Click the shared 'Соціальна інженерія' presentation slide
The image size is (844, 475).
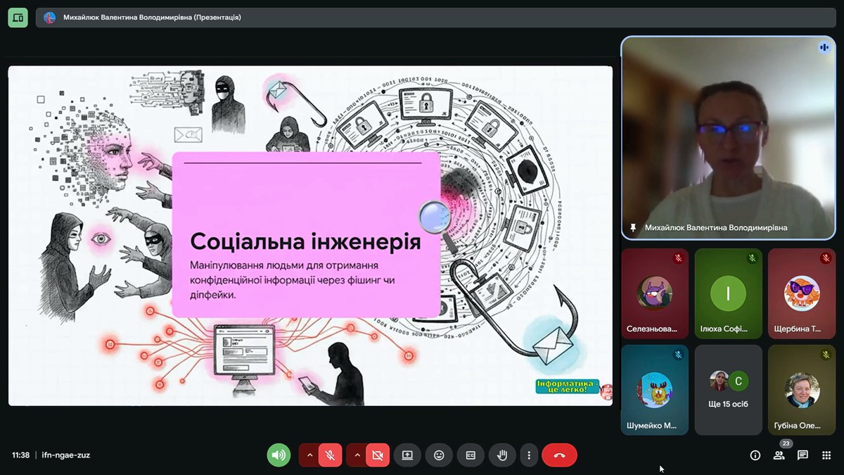coord(310,236)
